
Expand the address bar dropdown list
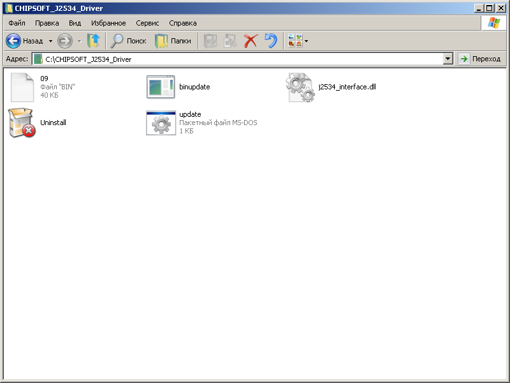click(x=448, y=59)
